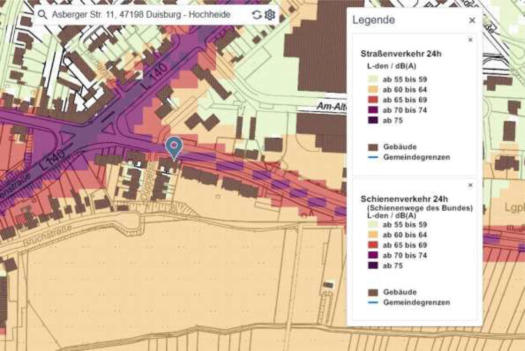Click the magnifier search icon

point(42,14)
